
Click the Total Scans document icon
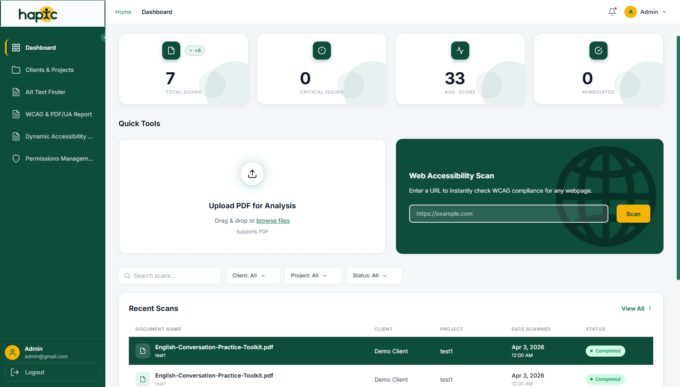(x=171, y=51)
